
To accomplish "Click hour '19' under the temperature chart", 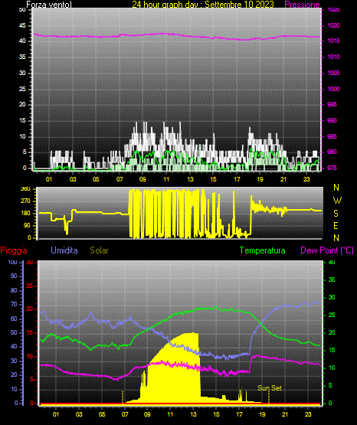I will pos(262,414).
